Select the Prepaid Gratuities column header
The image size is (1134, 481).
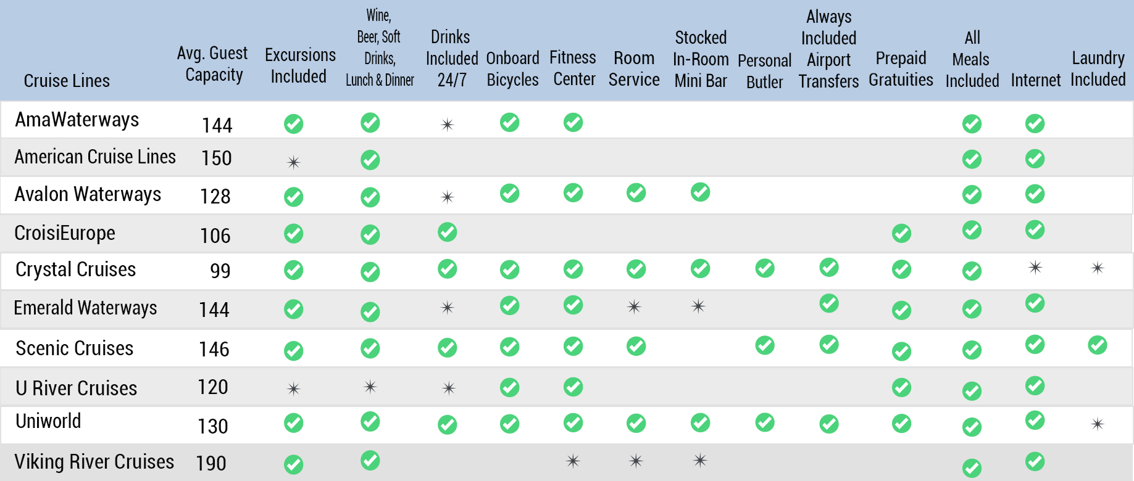[901, 69]
